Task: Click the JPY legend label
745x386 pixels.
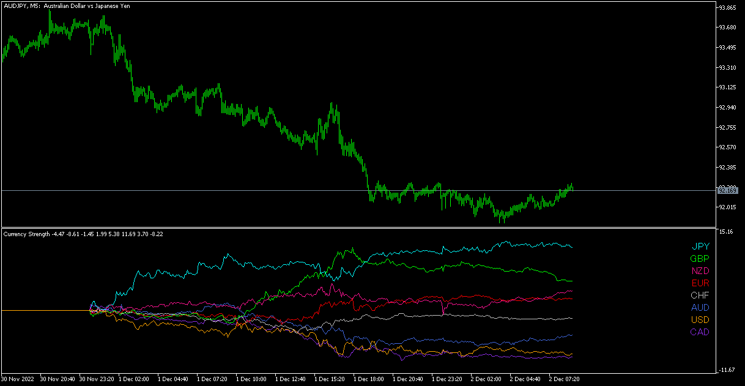Action: [700, 247]
